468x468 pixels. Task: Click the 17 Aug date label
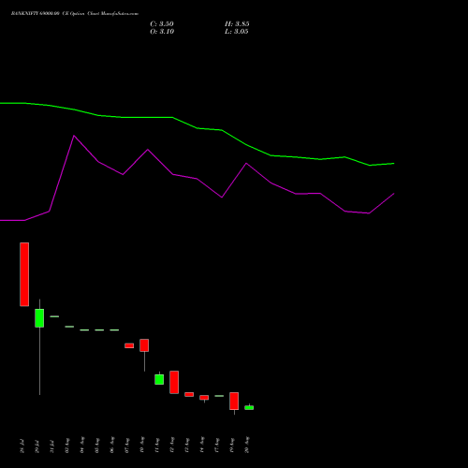(217, 446)
